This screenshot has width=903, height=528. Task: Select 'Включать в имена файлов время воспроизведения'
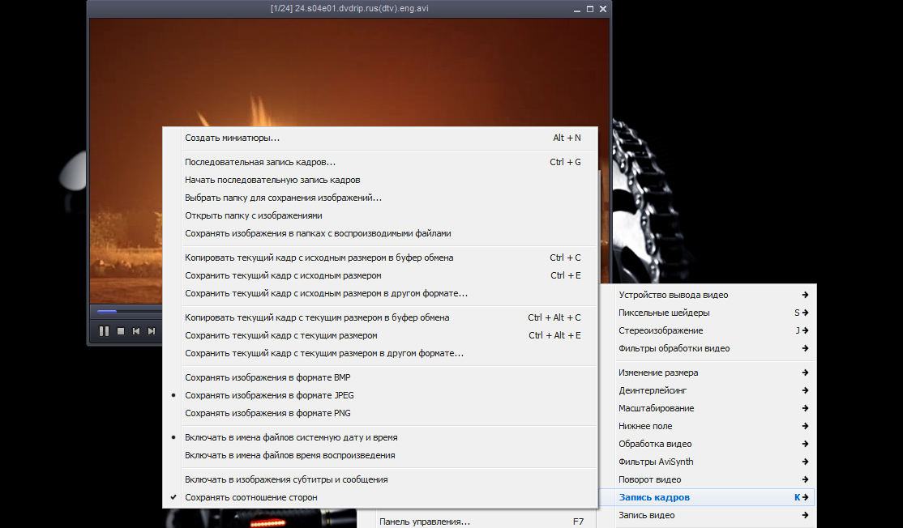pos(289,455)
